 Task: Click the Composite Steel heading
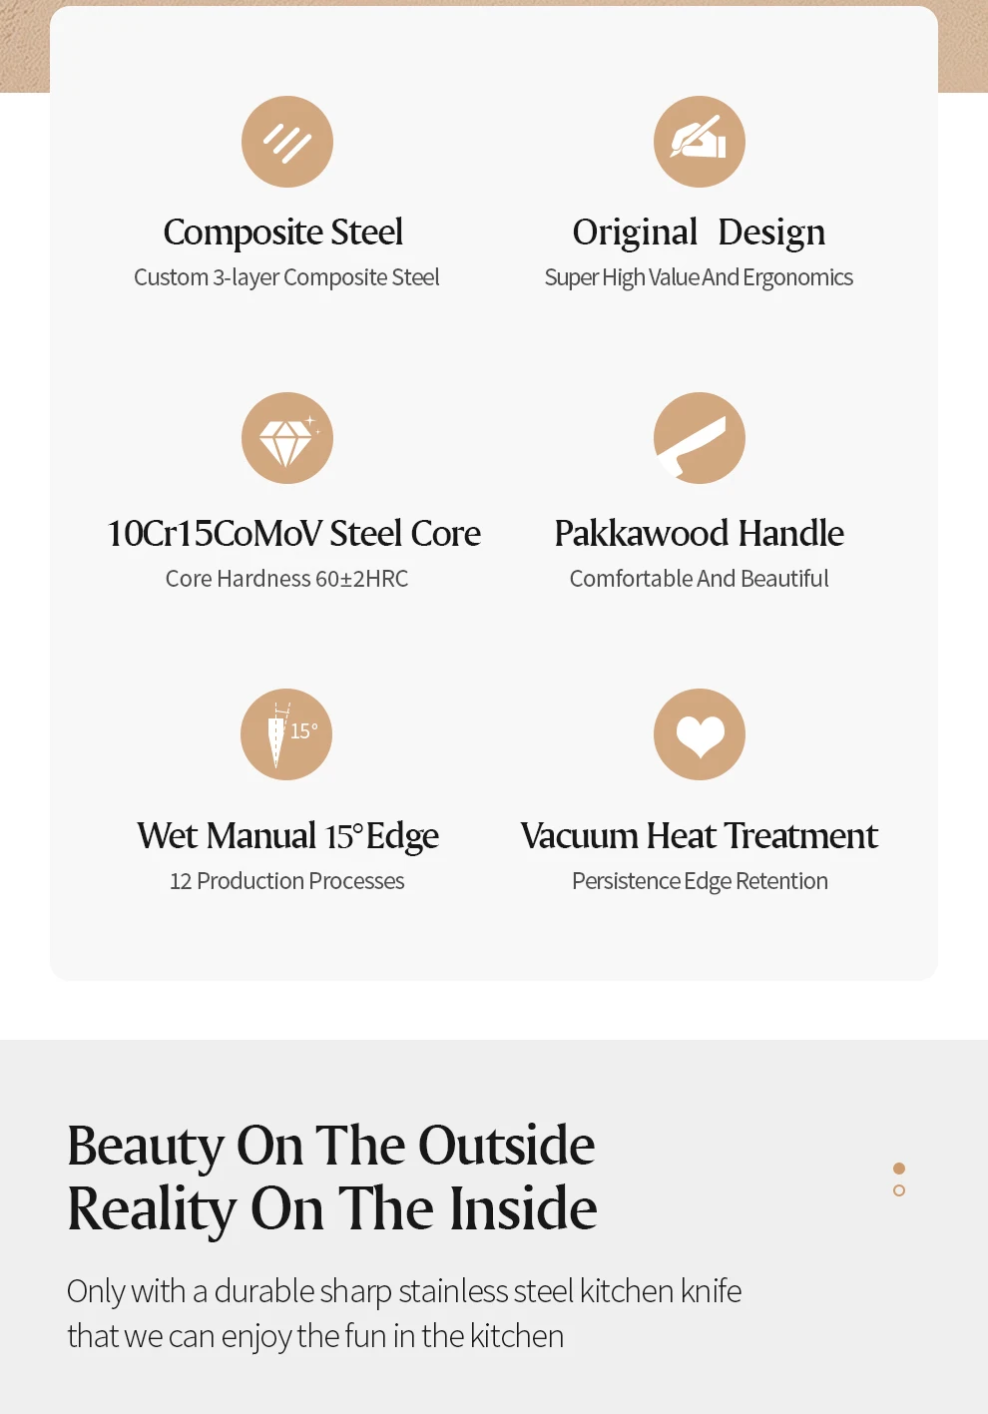pos(283,233)
